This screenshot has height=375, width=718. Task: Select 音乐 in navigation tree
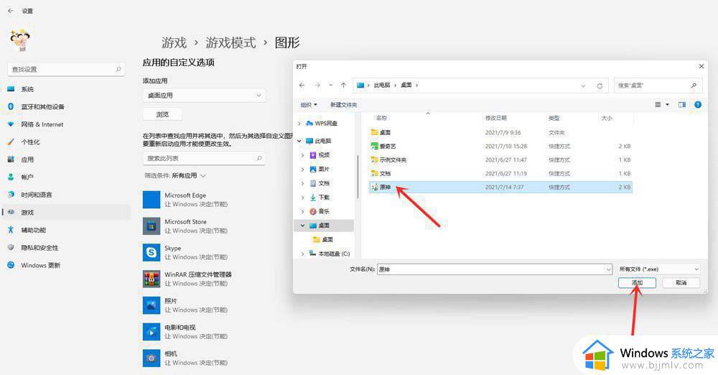(x=324, y=211)
